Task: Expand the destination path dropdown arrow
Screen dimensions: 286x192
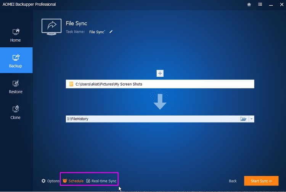Action: point(252,119)
